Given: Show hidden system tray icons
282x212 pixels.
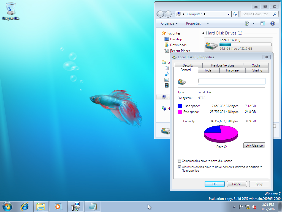Looking at the screenshot, I should click(x=234, y=207).
